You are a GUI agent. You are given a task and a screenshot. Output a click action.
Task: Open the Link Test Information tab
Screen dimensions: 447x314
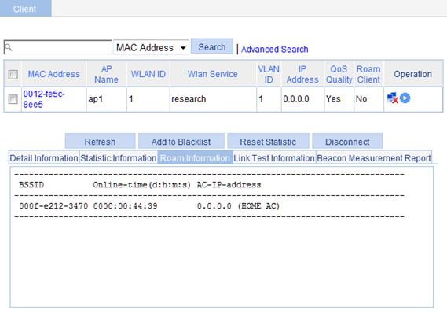(x=274, y=158)
